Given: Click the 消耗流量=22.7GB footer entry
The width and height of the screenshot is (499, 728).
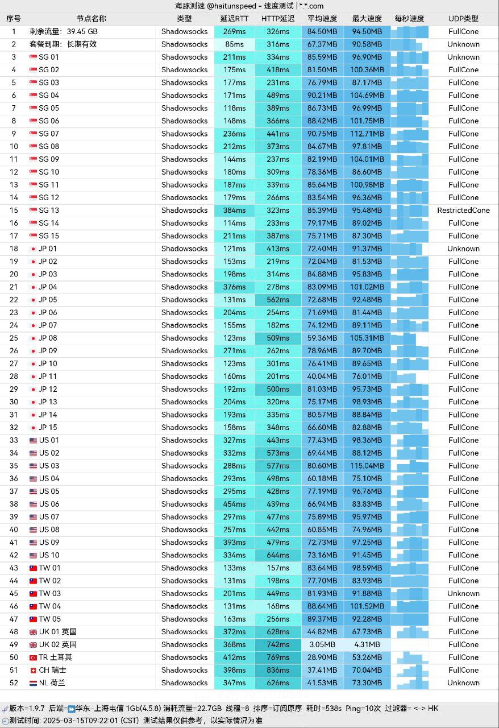Looking at the screenshot, I should coord(192,709).
